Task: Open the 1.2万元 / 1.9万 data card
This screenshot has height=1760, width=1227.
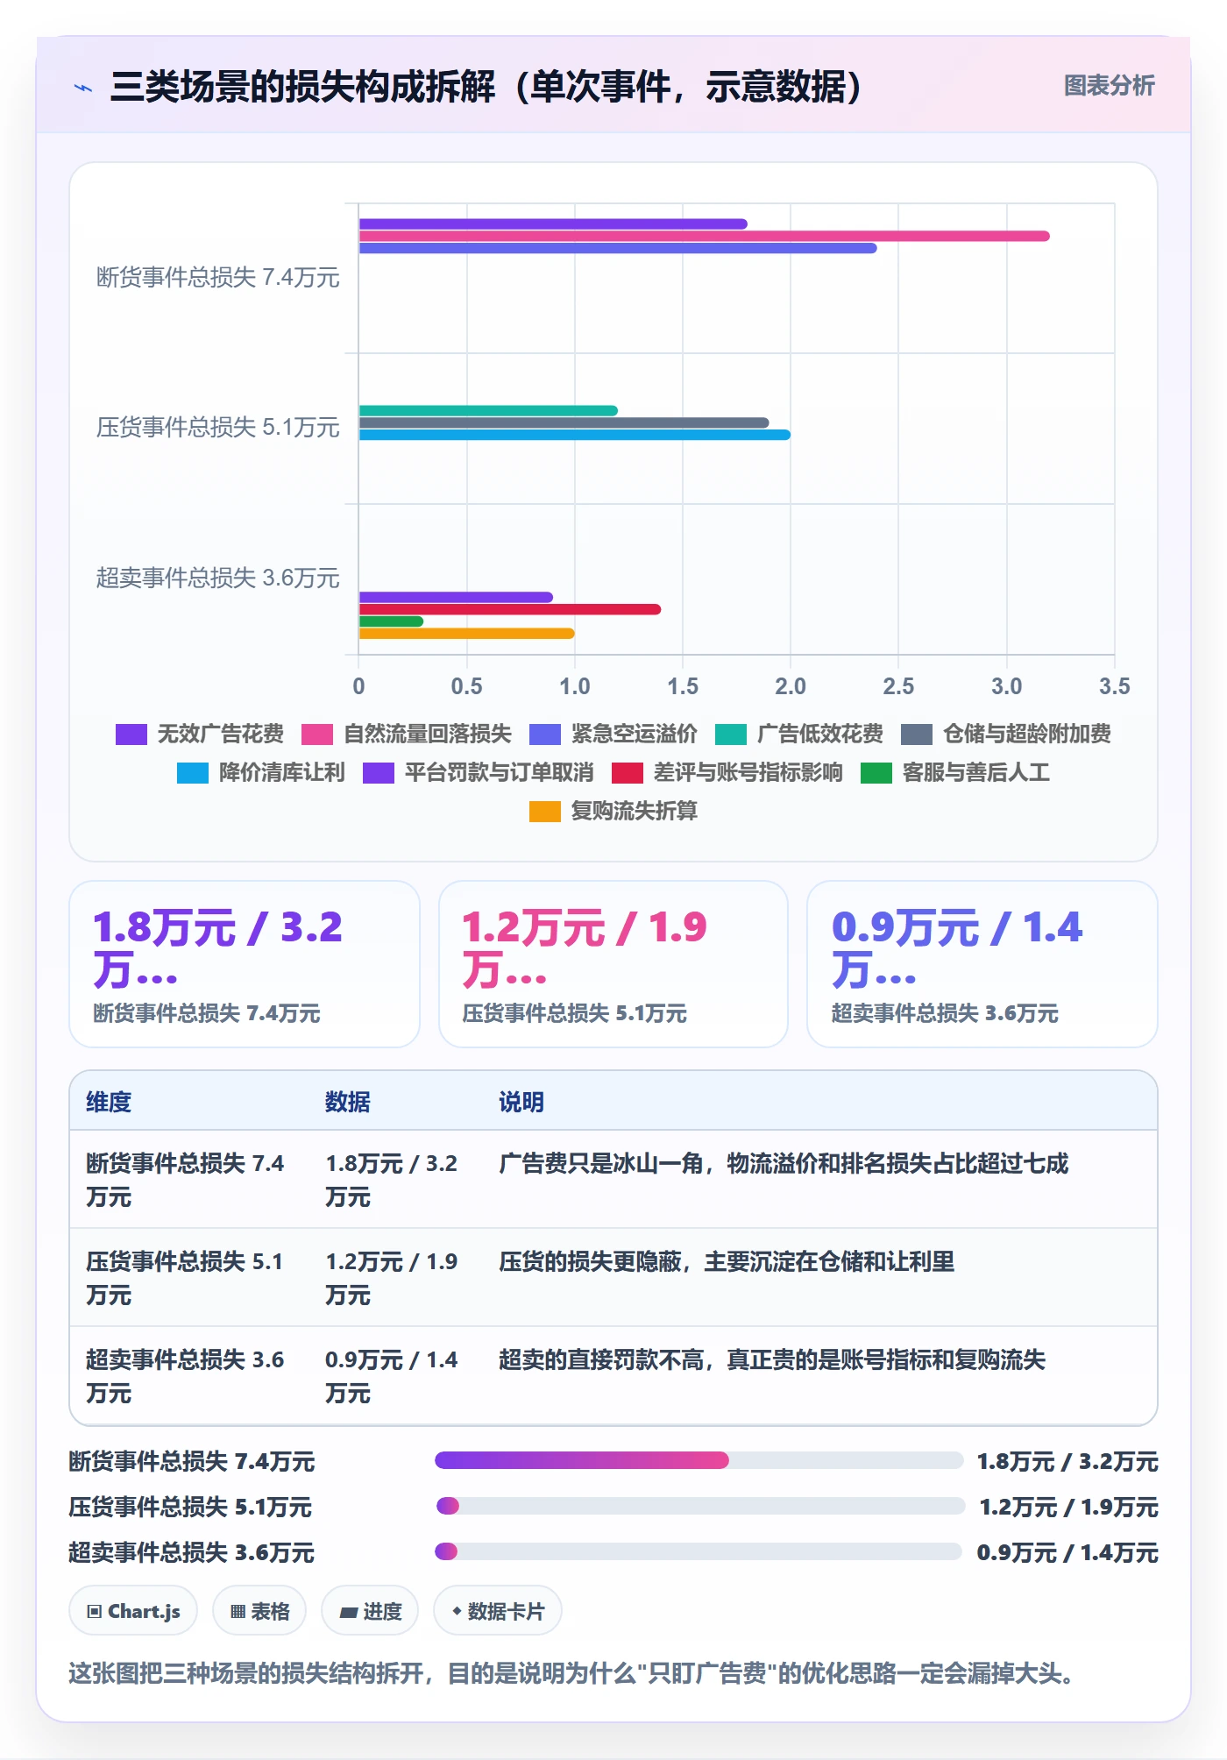Action: point(613,964)
